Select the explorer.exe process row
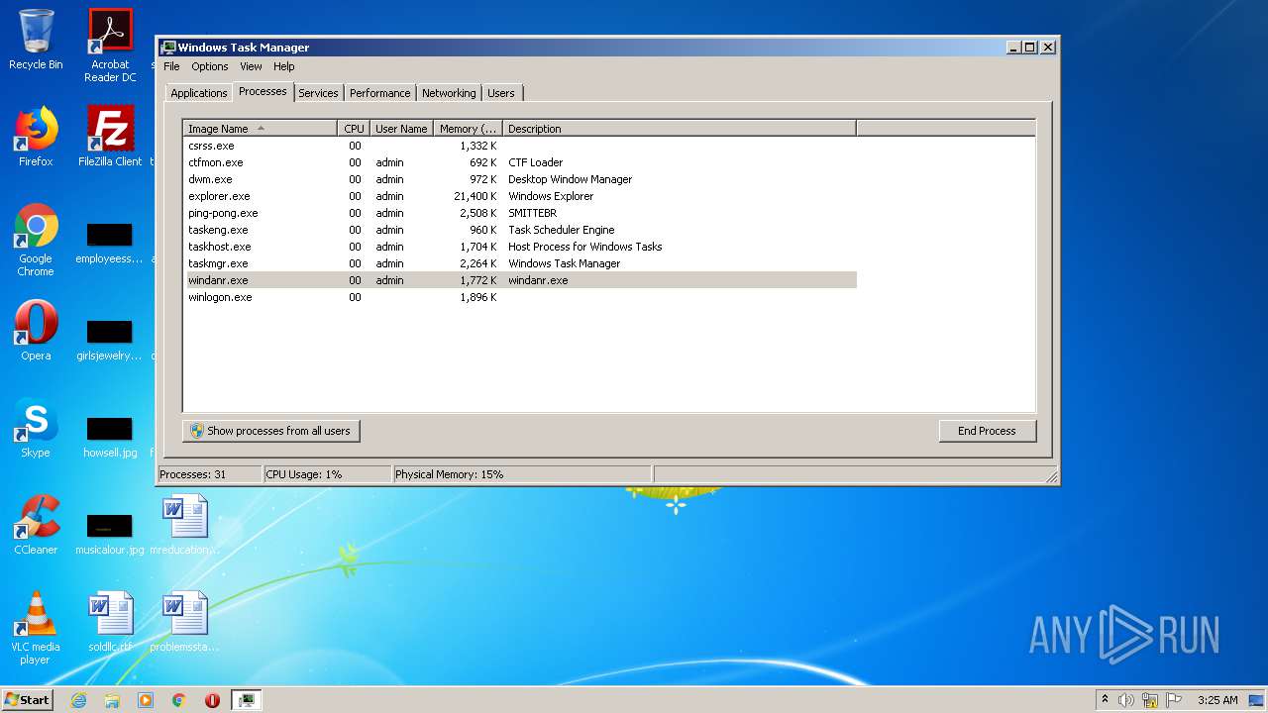 tap(520, 196)
